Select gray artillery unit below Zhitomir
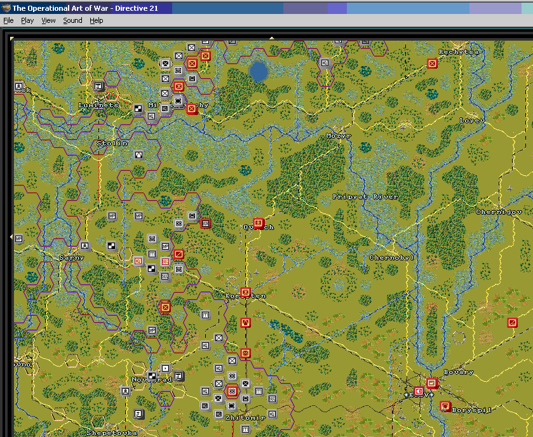The height and width of the screenshot is (437, 533). coord(245,429)
